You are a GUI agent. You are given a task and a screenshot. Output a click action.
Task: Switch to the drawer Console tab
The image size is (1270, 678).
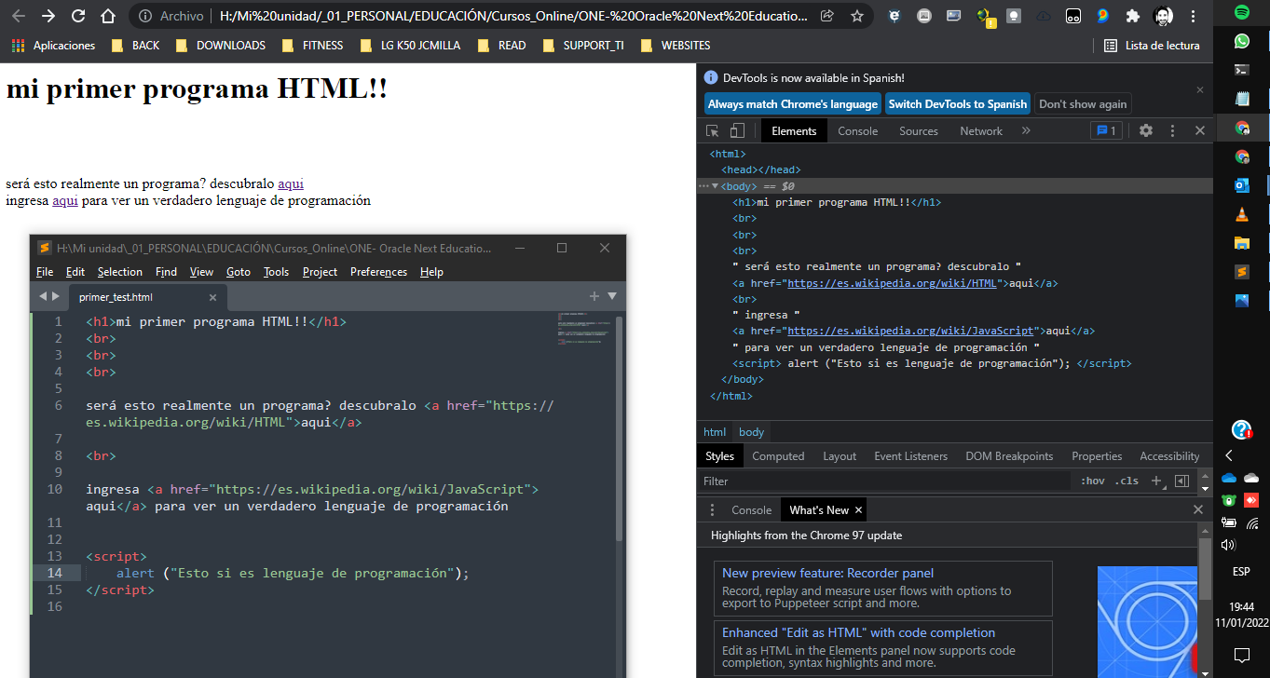coord(751,510)
